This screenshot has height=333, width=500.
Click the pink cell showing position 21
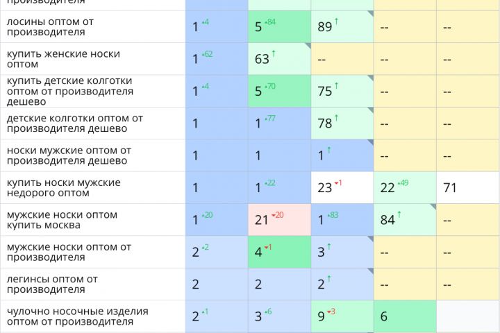[x=279, y=220]
